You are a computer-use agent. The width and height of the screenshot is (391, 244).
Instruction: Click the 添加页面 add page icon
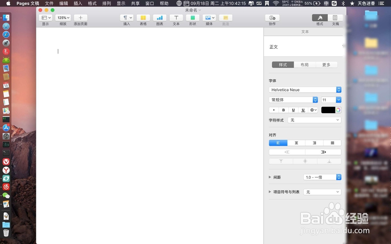click(80, 18)
